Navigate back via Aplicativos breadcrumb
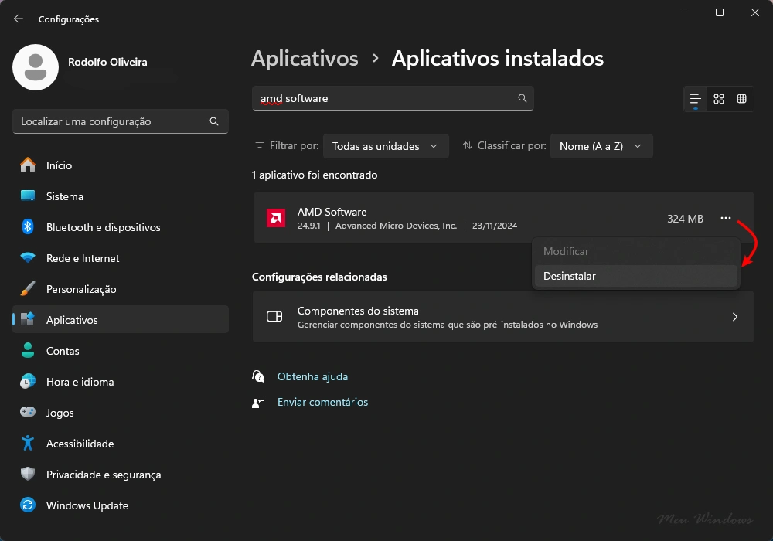This screenshot has height=541, width=773. [x=305, y=58]
